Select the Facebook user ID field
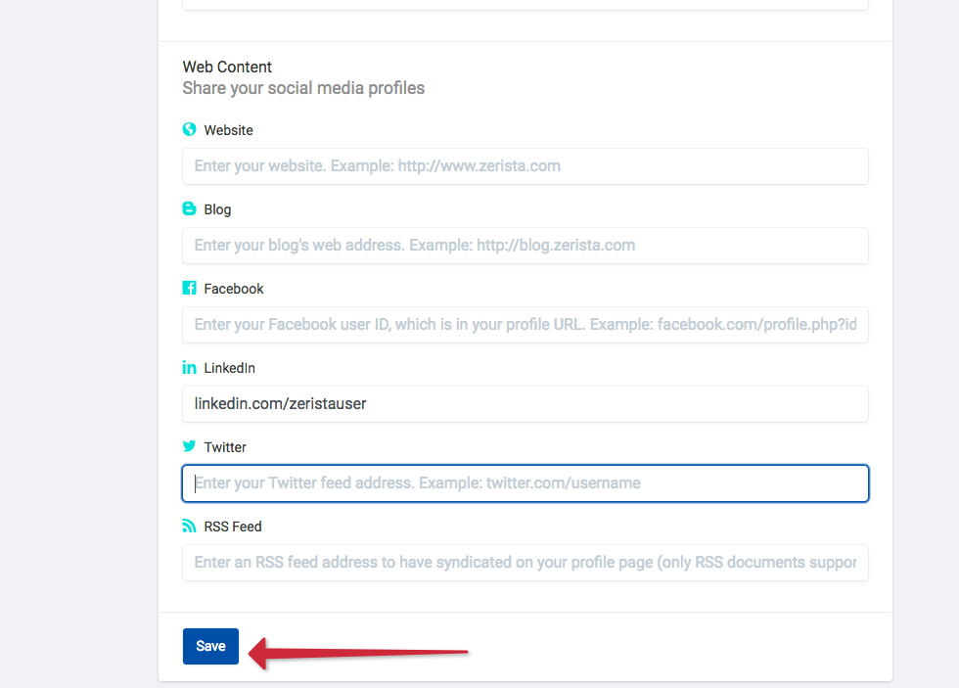Image resolution: width=959 pixels, height=688 pixels. point(525,325)
